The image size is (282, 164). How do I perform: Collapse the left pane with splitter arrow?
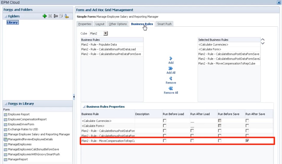point(74,97)
